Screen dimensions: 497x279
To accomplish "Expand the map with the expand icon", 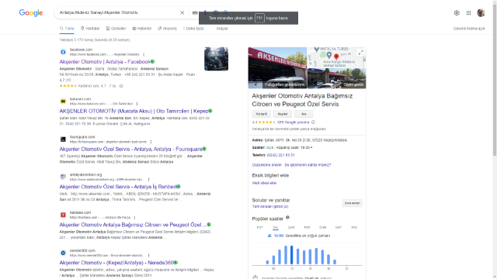I will click(360, 53).
